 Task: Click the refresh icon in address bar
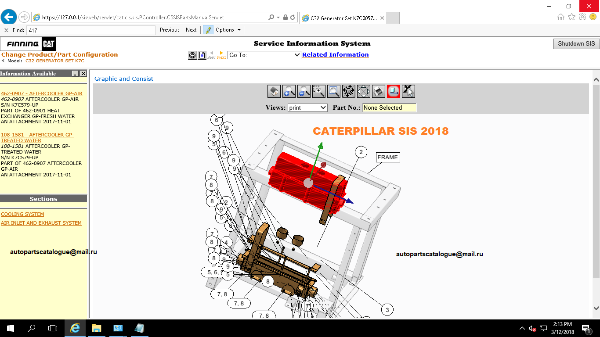click(x=293, y=18)
